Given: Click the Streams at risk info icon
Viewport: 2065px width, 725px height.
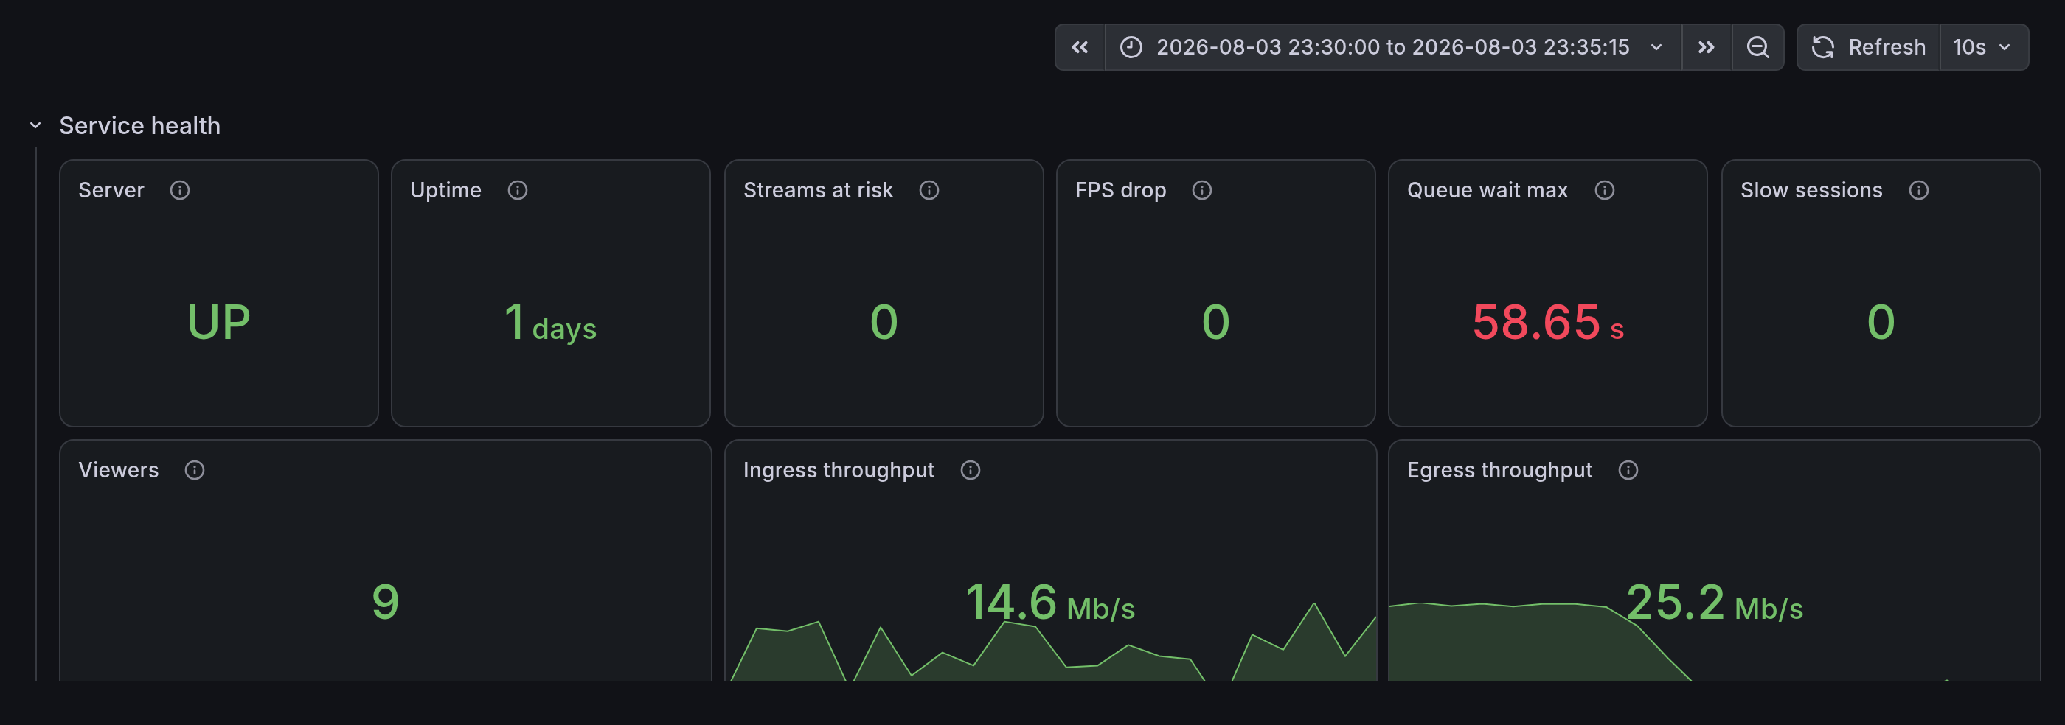Looking at the screenshot, I should pos(929,190).
